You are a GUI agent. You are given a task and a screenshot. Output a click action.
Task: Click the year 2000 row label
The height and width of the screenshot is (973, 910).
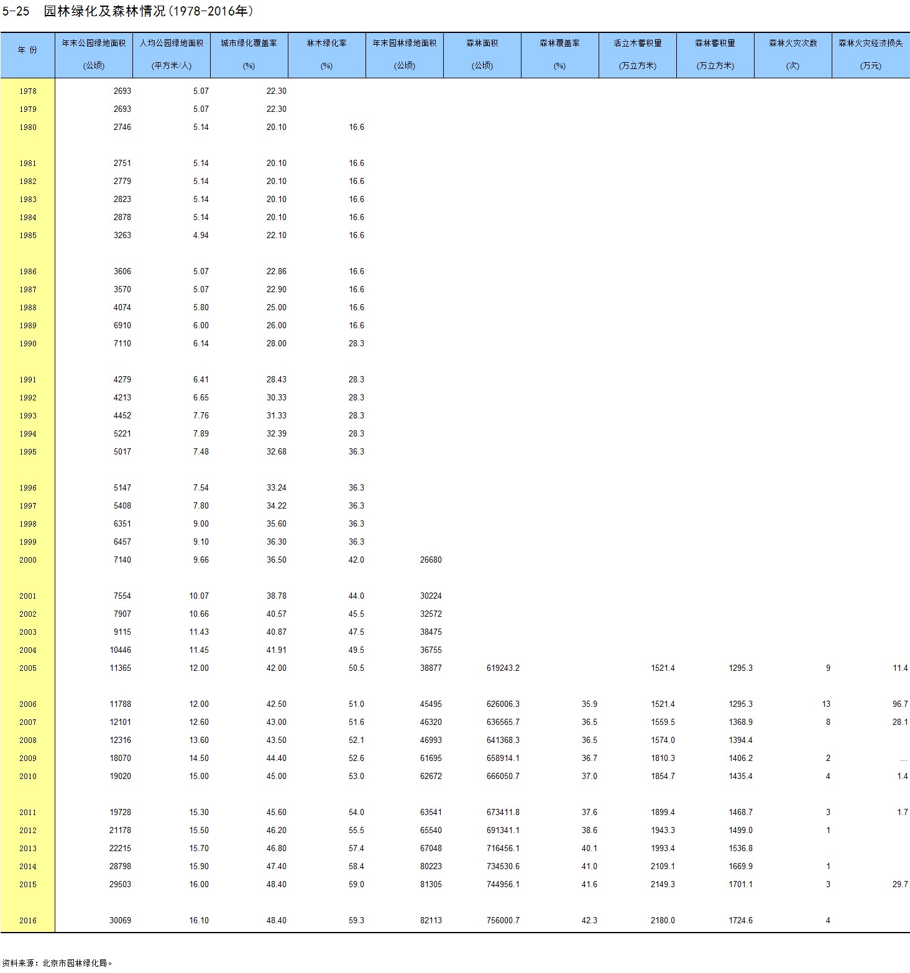(28, 560)
